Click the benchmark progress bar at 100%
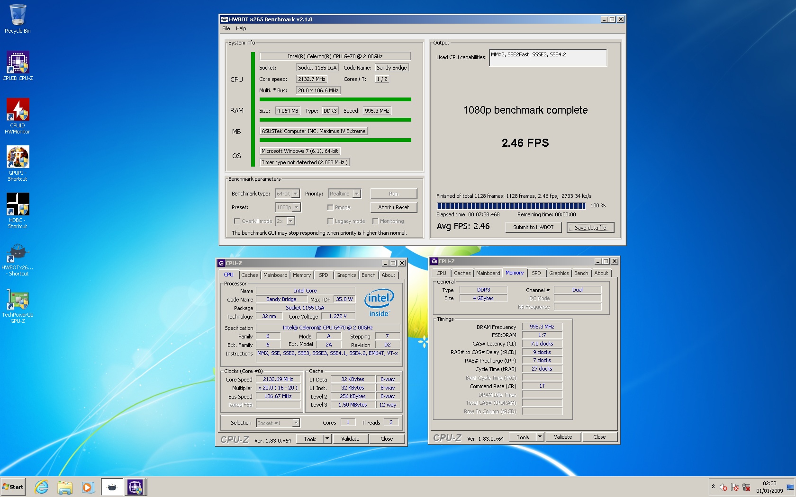 click(511, 206)
